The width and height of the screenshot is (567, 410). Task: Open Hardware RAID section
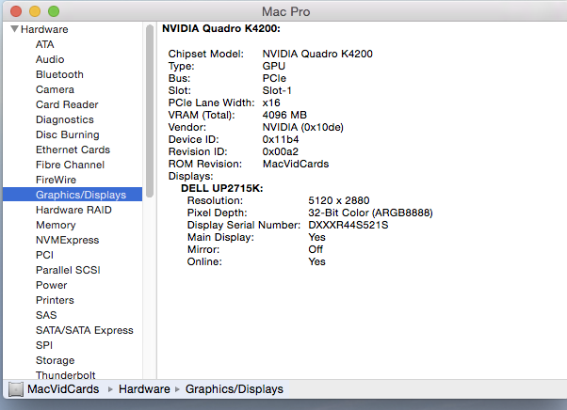point(73,210)
